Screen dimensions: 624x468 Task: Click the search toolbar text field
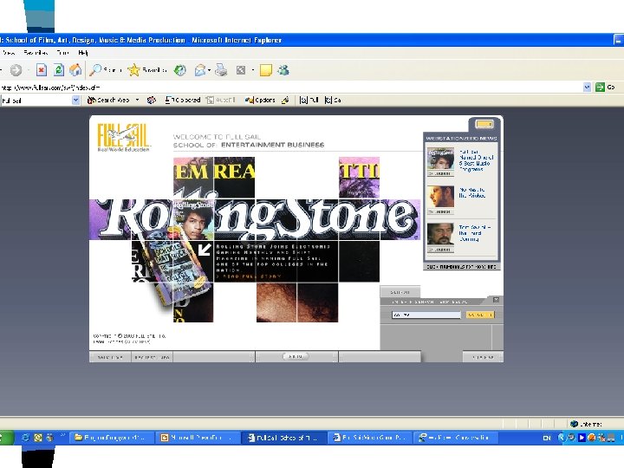click(36, 101)
